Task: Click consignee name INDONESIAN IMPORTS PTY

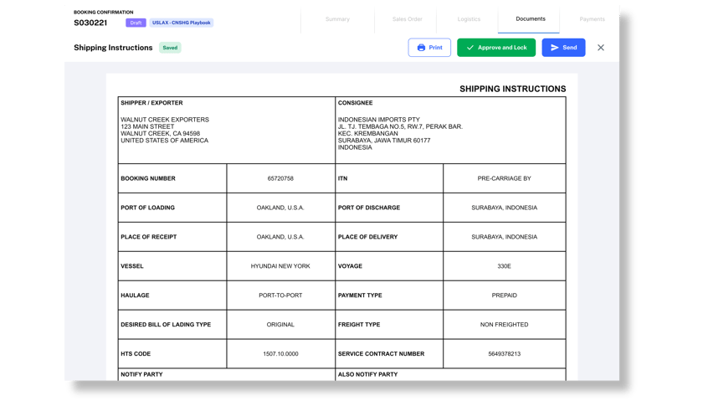Action: point(379,120)
